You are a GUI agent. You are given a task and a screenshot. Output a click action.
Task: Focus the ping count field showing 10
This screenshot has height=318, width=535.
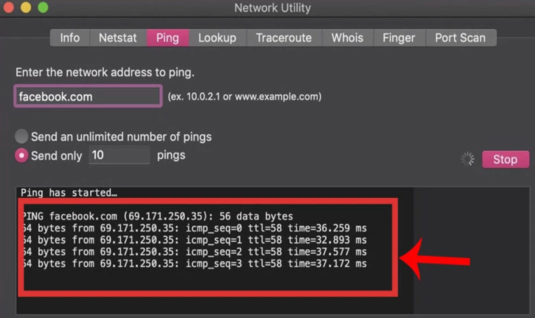coord(119,155)
